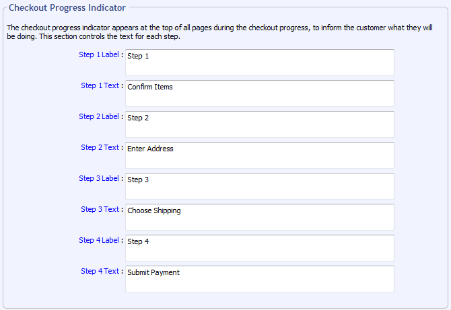Click the blue "Step 4 Text" caption
The height and width of the screenshot is (310, 451).
pyautogui.click(x=100, y=272)
